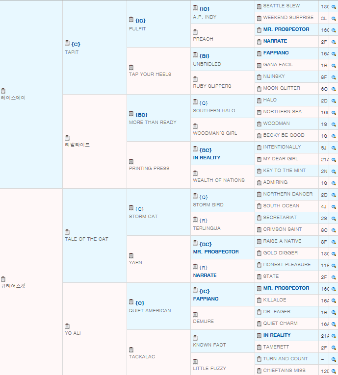Select the bold FAPPIANO link above GANA FACIL

point(276,53)
